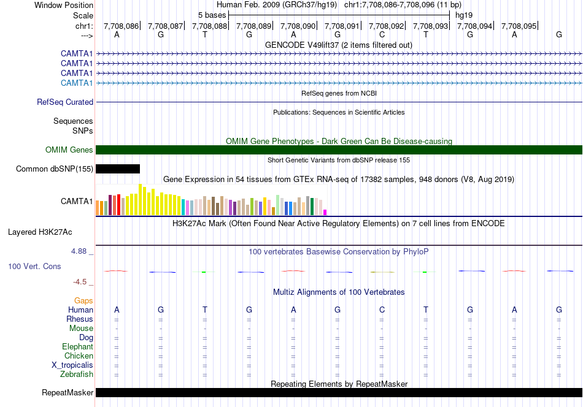Click the Human species label
Viewport: 583px width, 407px height.
[80, 310]
